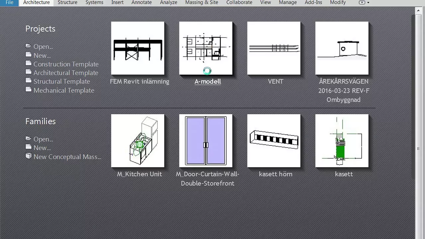
Task: Click the VENT project label
Action: click(x=276, y=81)
